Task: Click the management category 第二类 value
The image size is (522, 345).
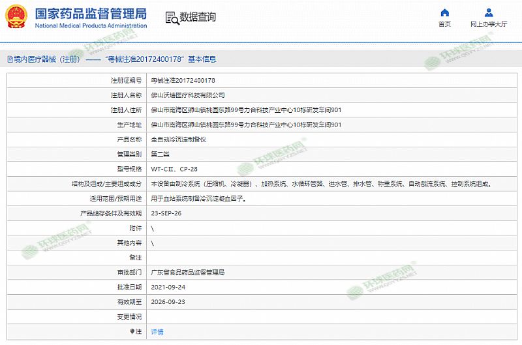Action: click(161, 155)
